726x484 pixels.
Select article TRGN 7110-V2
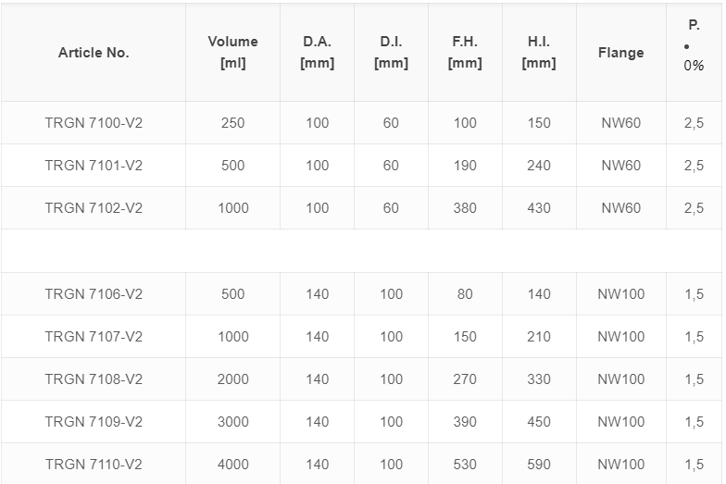(x=94, y=465)
